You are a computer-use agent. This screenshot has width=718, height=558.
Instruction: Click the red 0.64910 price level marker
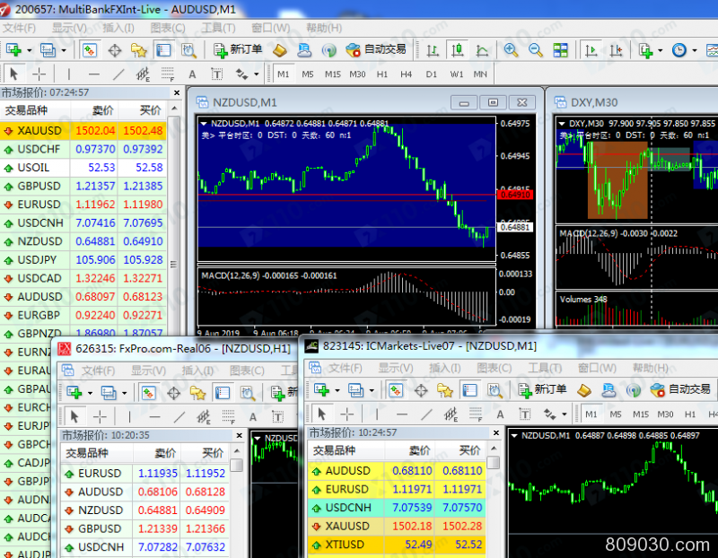(x=515, y=195)
